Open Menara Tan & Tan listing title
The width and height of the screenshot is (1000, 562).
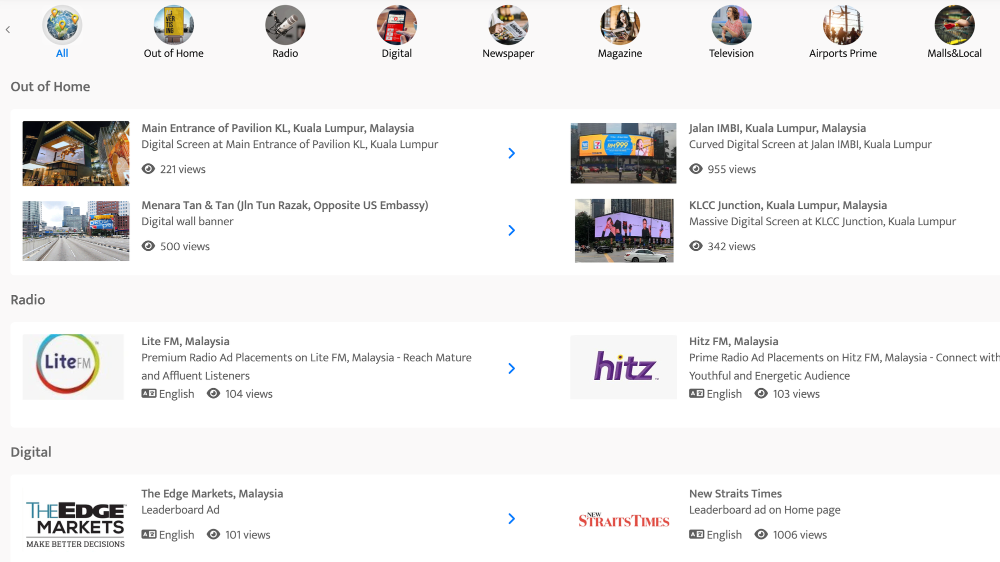pos(285,205)
